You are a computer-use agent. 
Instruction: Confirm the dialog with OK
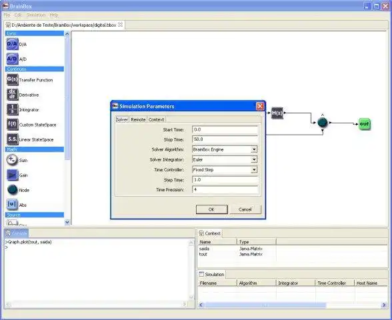pyautogui.click(x=211, y=209)
